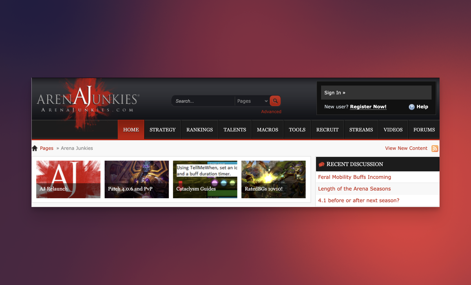This screenshot has width=471, height=285.
Task: Click the Help question mark icon
Action: (411, 107)
